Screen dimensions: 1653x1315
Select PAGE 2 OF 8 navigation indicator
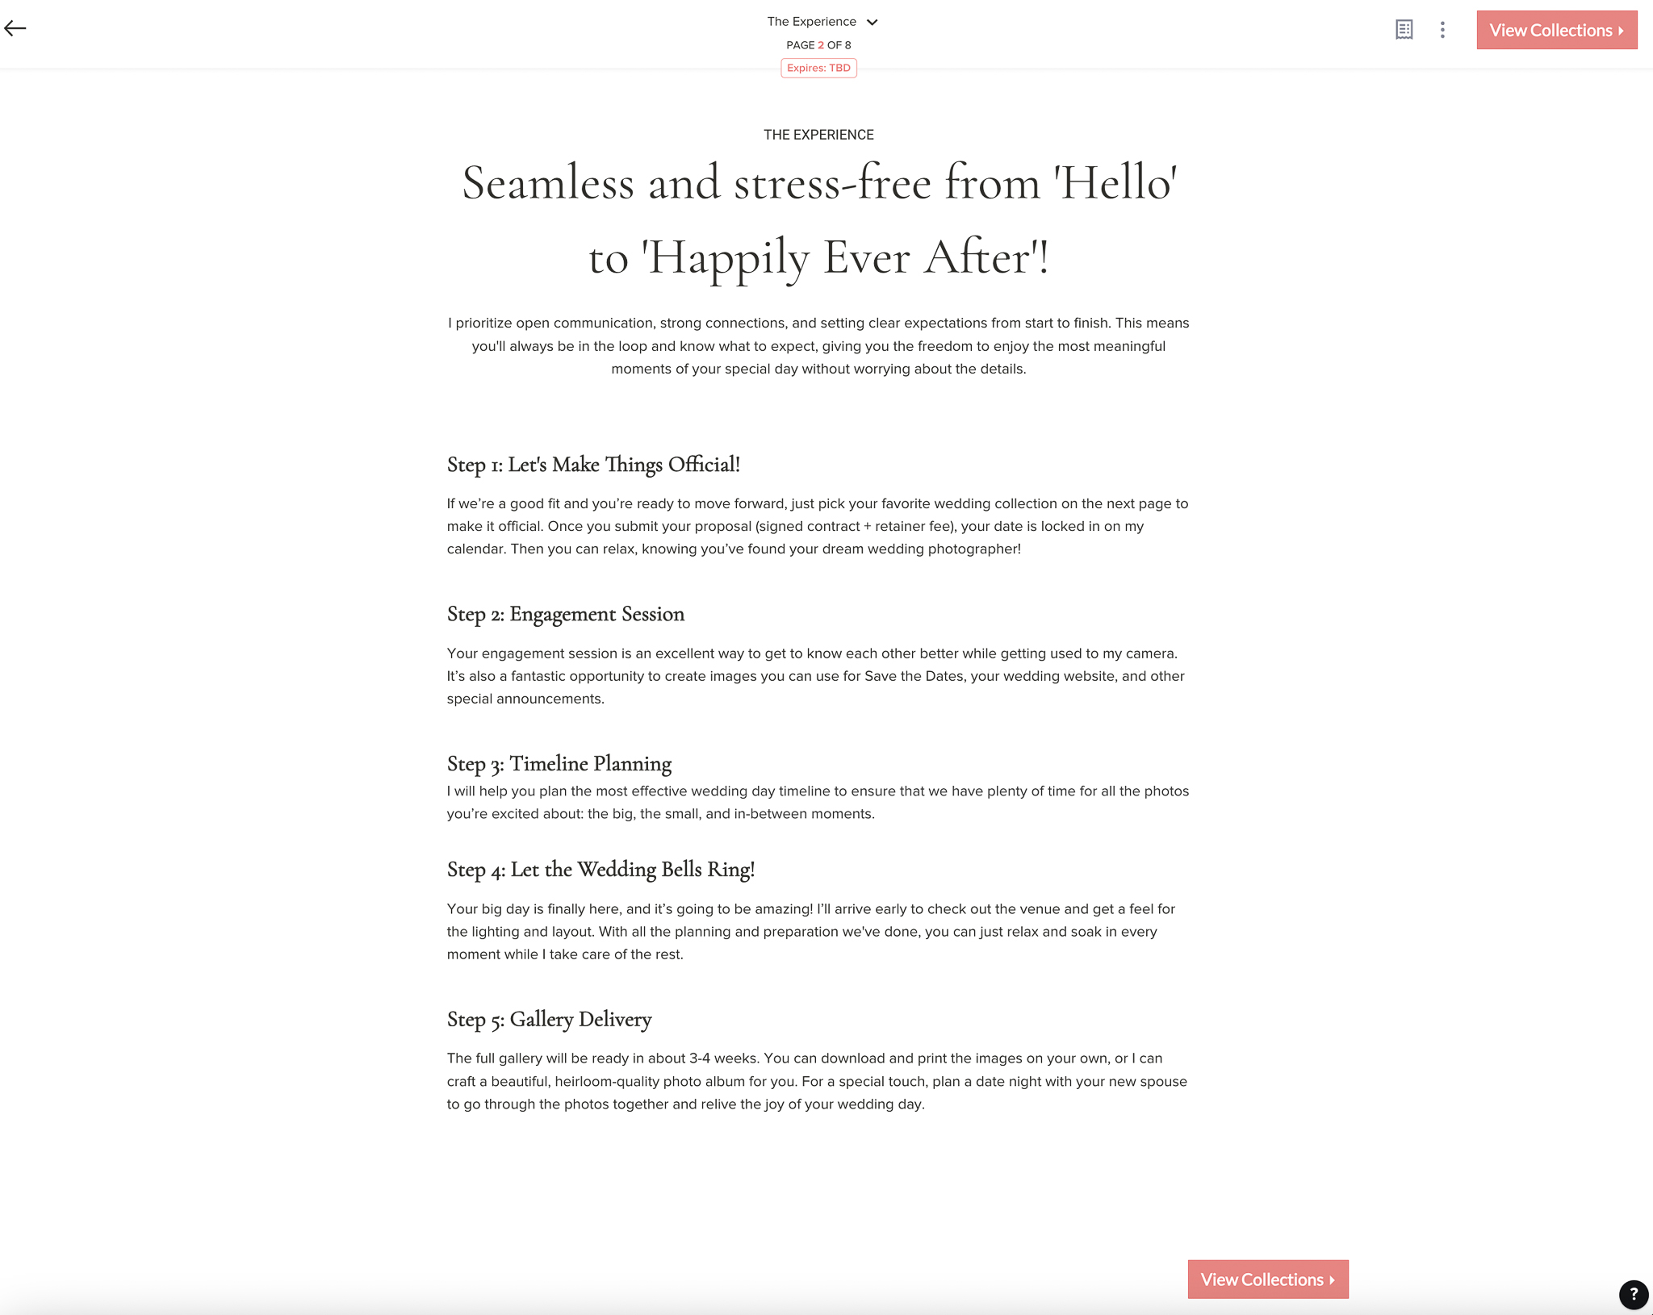coord(819,46)
